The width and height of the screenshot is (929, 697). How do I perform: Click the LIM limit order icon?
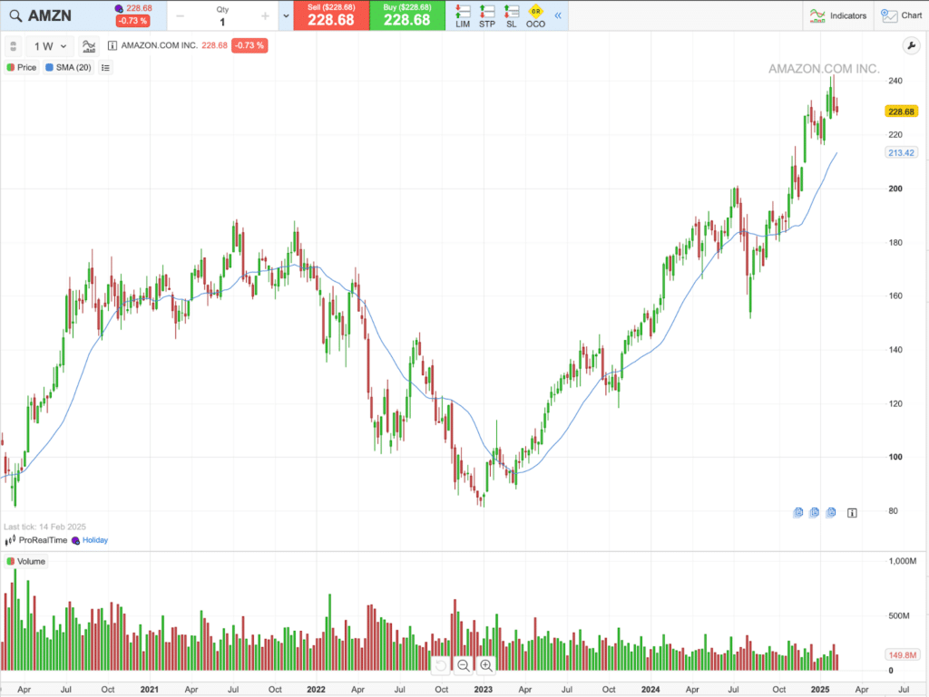click(463, 16)
